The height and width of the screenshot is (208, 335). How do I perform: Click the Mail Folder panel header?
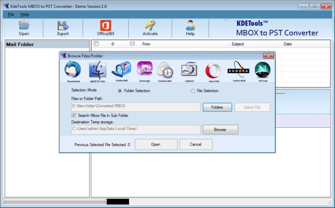47,44
